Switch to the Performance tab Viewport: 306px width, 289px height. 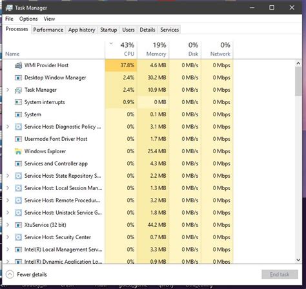(48, 30)
